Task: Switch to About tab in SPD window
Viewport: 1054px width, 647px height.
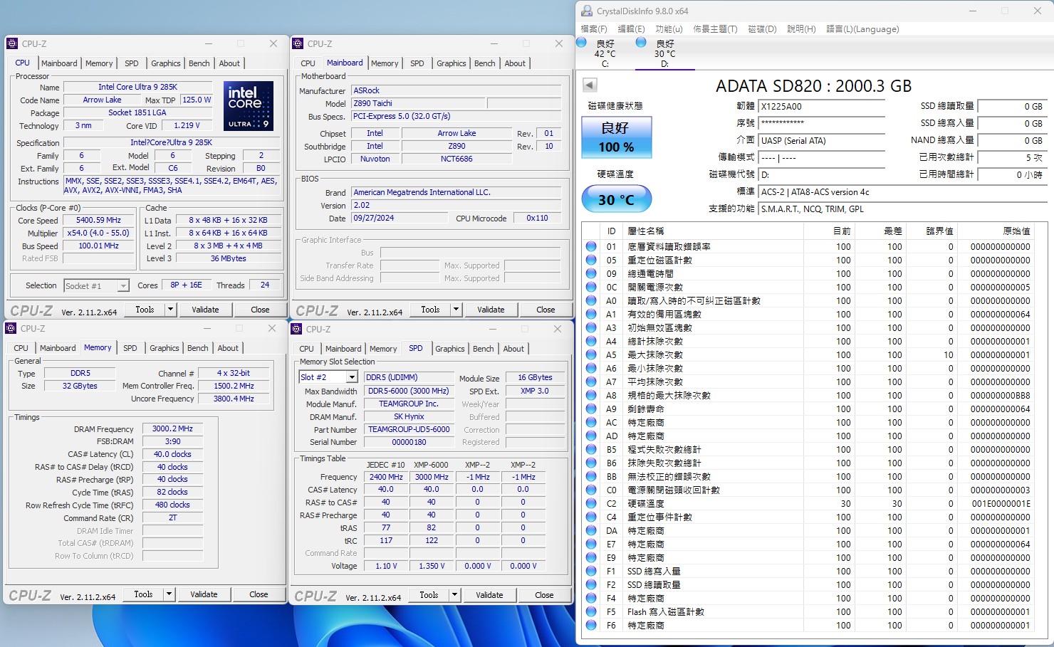Action: pyautogui.click(x=513, y=349)
